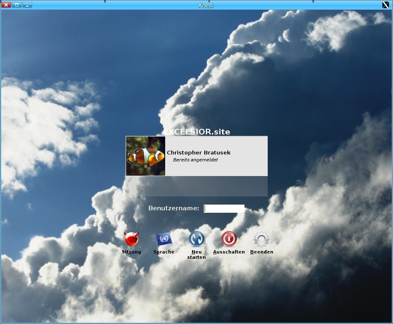This screenshot has width=393, height=324.
Task: Click the Neu starten restart icon
Action: (196, 239)
